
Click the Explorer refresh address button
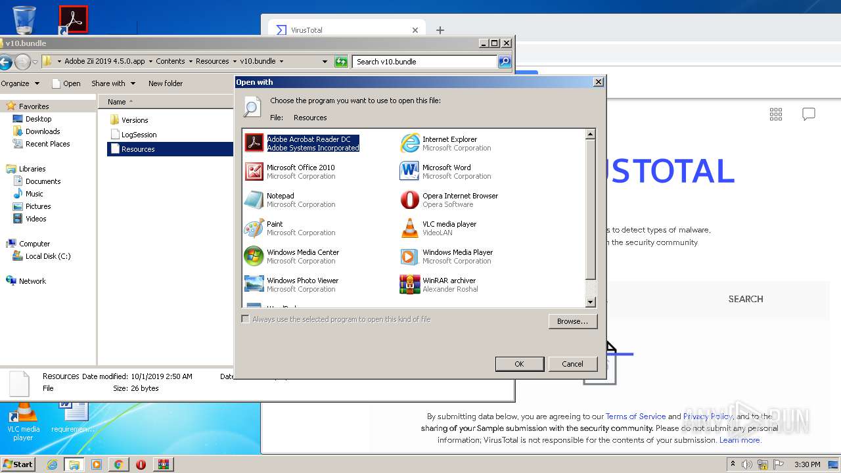pos(341,62)
